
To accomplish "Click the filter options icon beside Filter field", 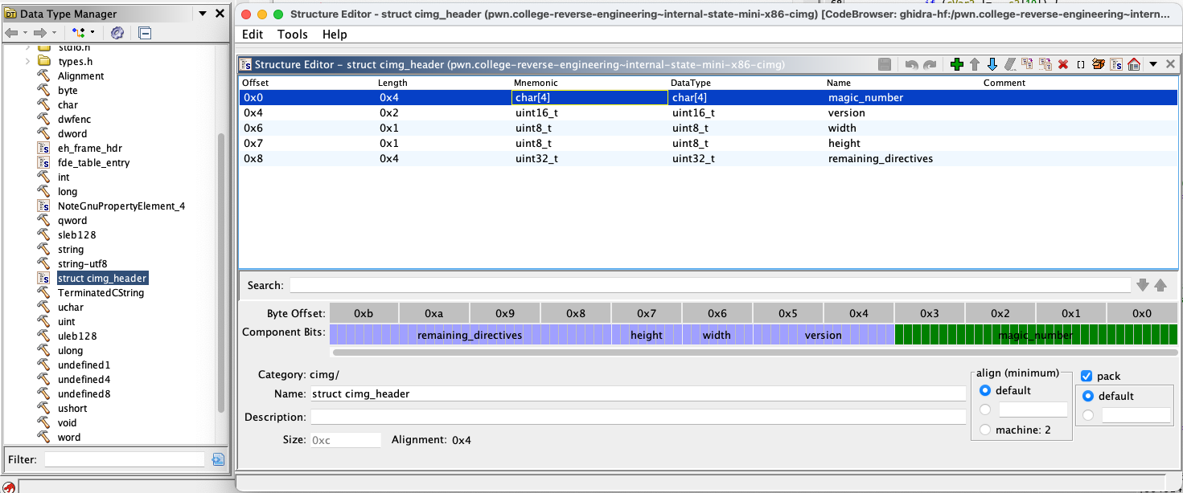I will coord(218,459).
